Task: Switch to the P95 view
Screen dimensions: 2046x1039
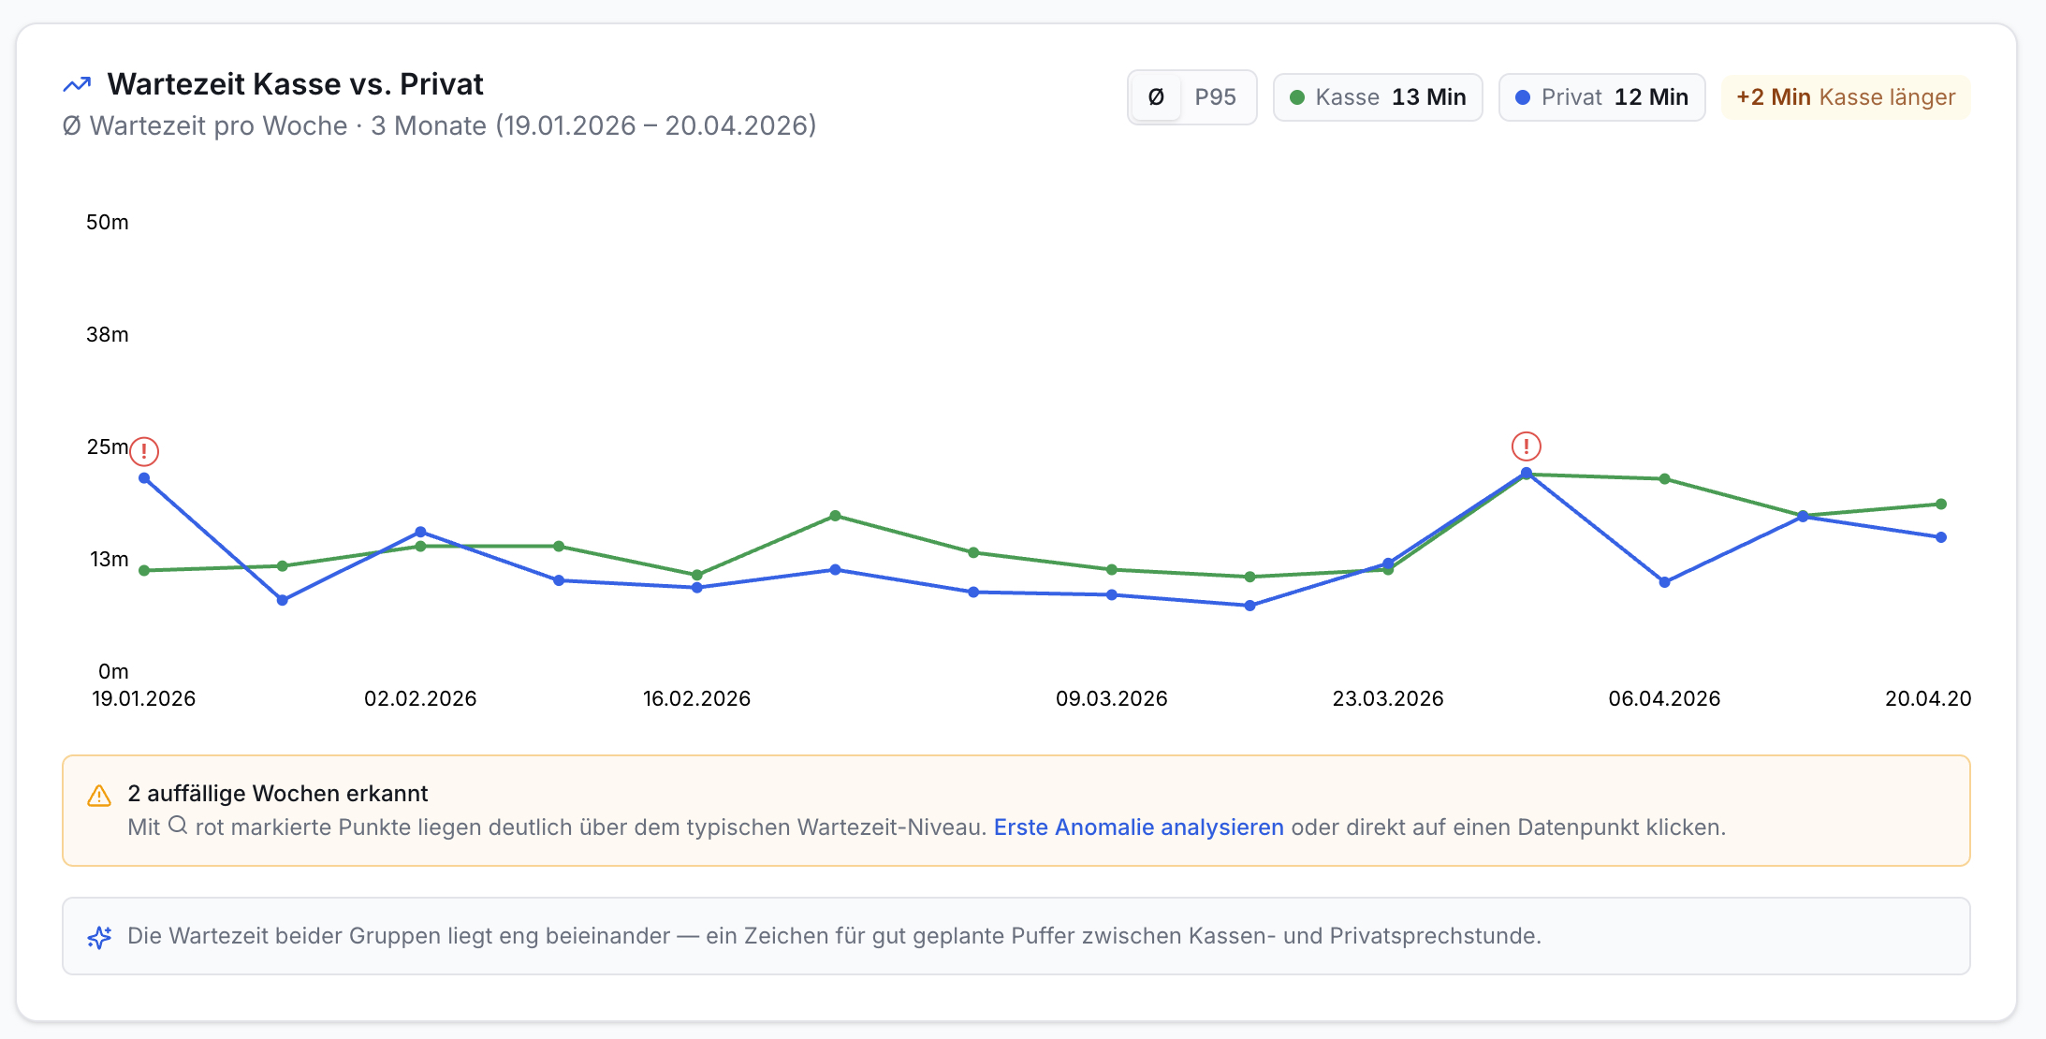Action: tap(1215, 97)
